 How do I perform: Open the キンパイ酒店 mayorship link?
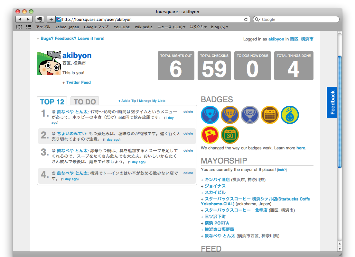217,180
